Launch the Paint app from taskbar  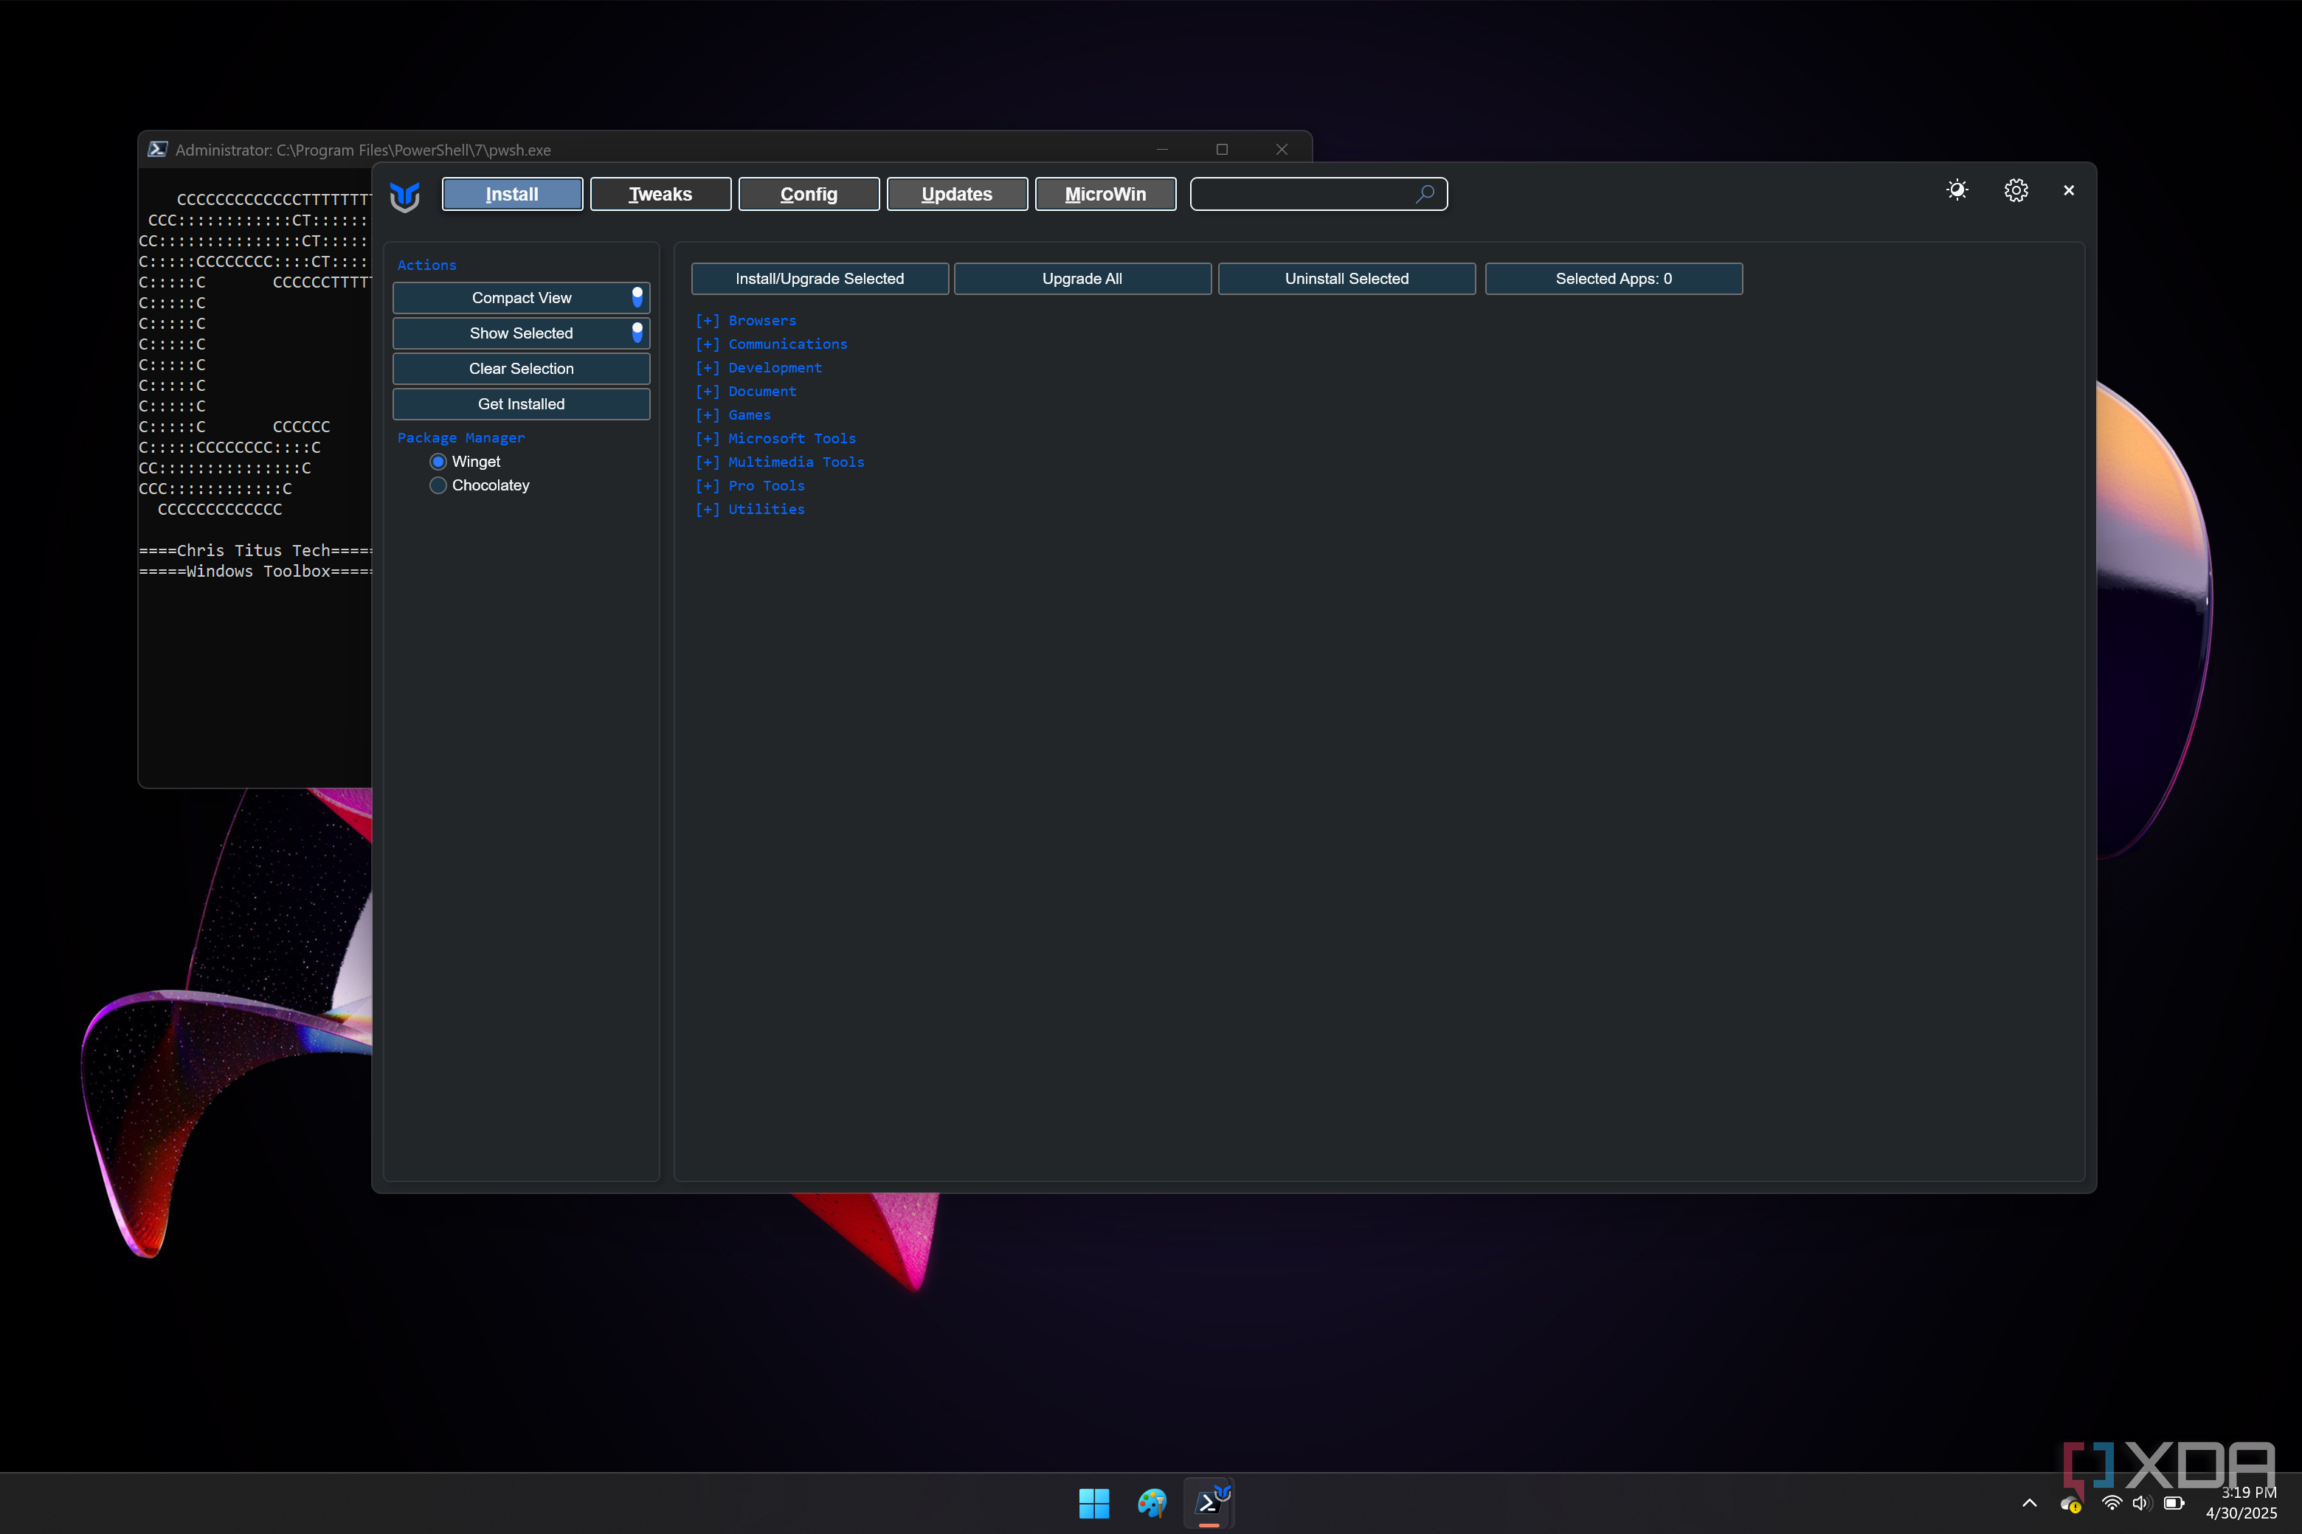pyautogui.click(x=1152, y=1503)
